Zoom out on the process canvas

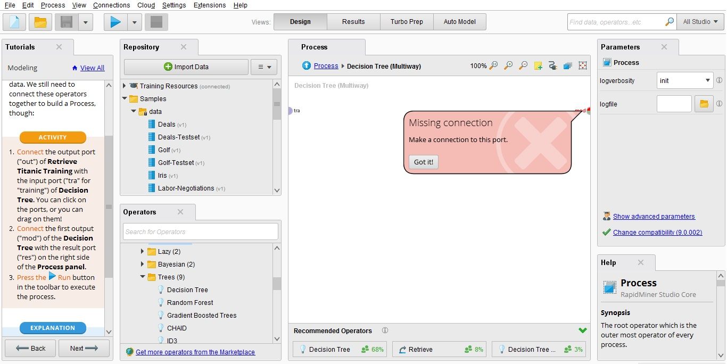tap(523, 65)
